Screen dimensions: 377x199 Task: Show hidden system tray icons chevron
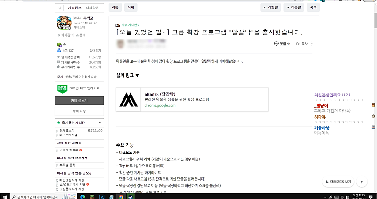pyautogui.click(x=325, y=197)
